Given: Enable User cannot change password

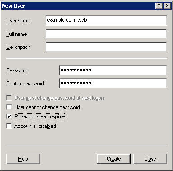Looking at the screenshot, I should pyautogui.click(x=9, y=107).
